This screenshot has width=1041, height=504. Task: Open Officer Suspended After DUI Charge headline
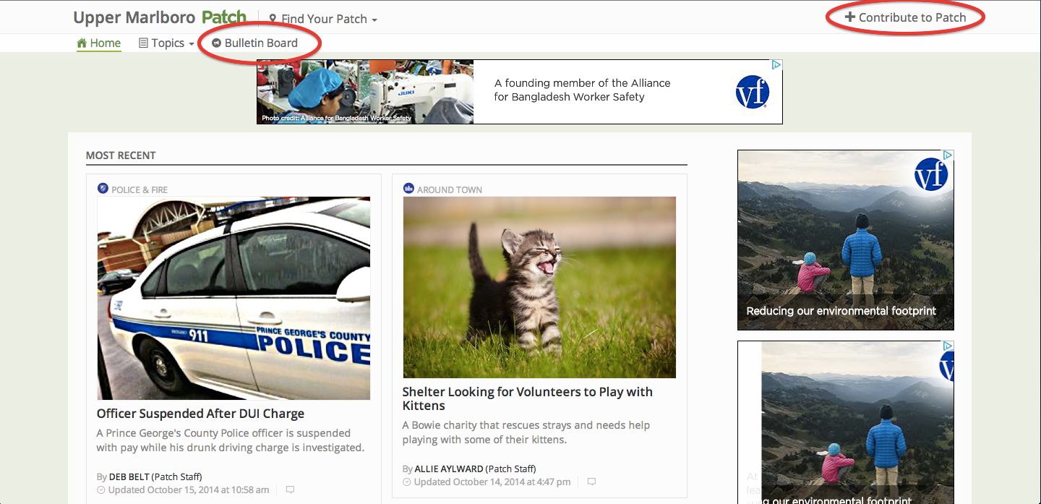tap(200, 414)
